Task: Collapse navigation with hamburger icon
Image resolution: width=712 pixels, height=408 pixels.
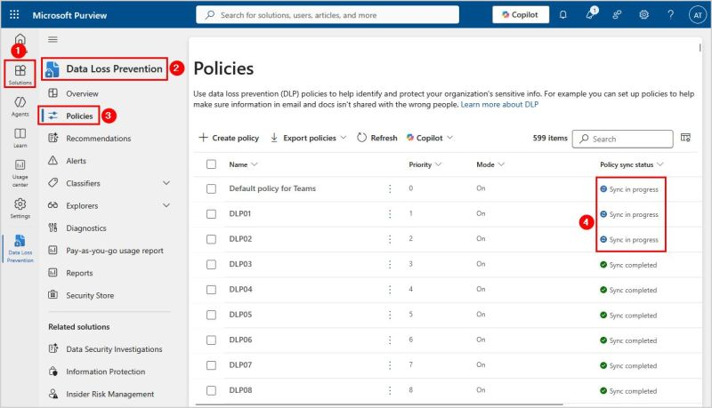Action: pos(53,39)
